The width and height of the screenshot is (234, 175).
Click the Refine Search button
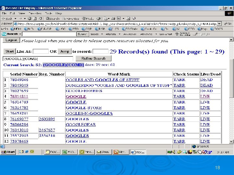click(93, 58)
